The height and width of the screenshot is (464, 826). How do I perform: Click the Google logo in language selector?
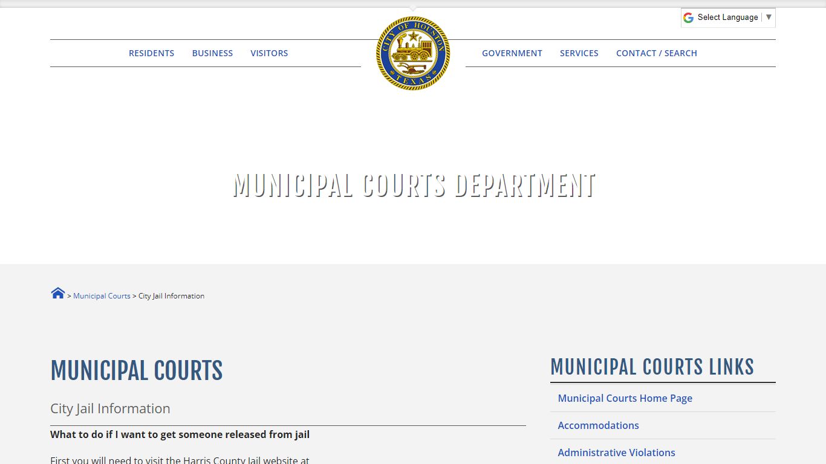tap(688, 18)
